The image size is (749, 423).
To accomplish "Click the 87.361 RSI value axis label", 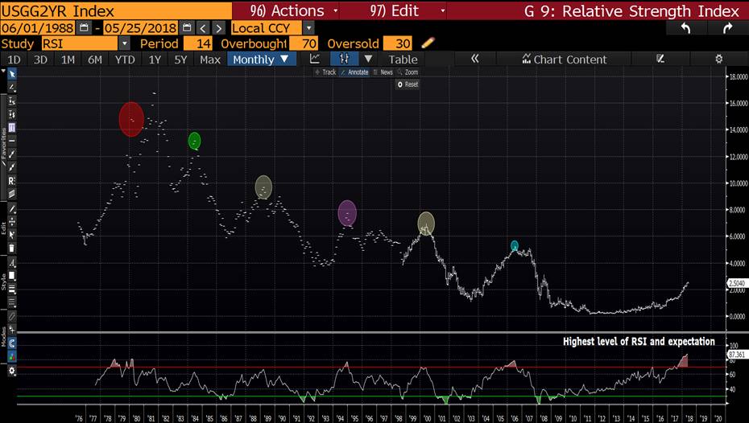I will [x=736, y=355].
